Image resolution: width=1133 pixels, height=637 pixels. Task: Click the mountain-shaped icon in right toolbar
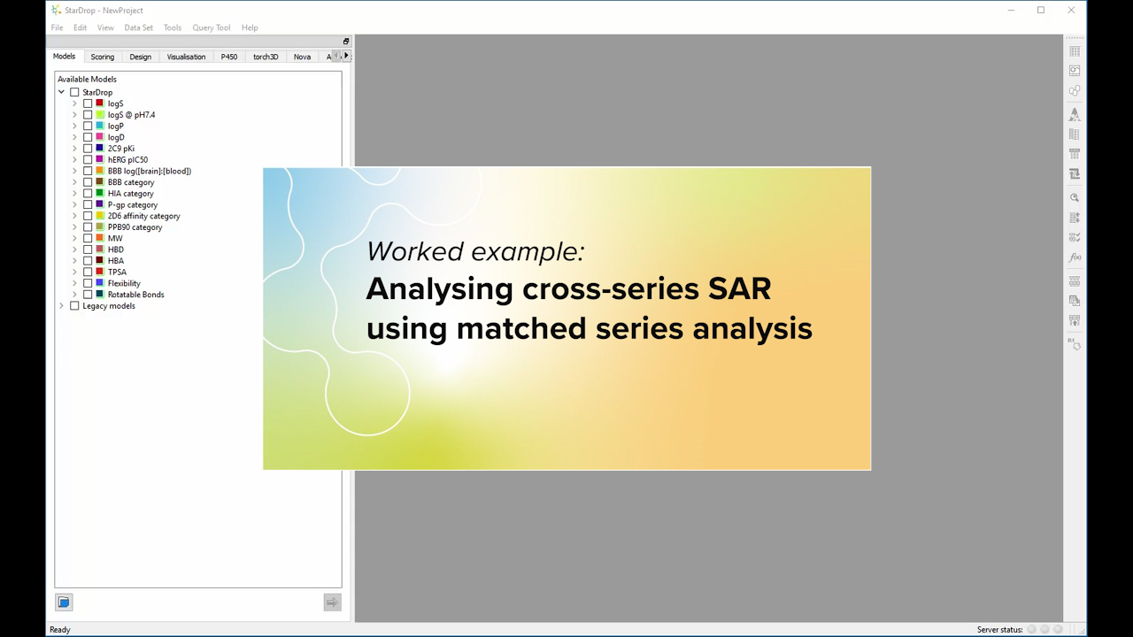[1075, 114]
